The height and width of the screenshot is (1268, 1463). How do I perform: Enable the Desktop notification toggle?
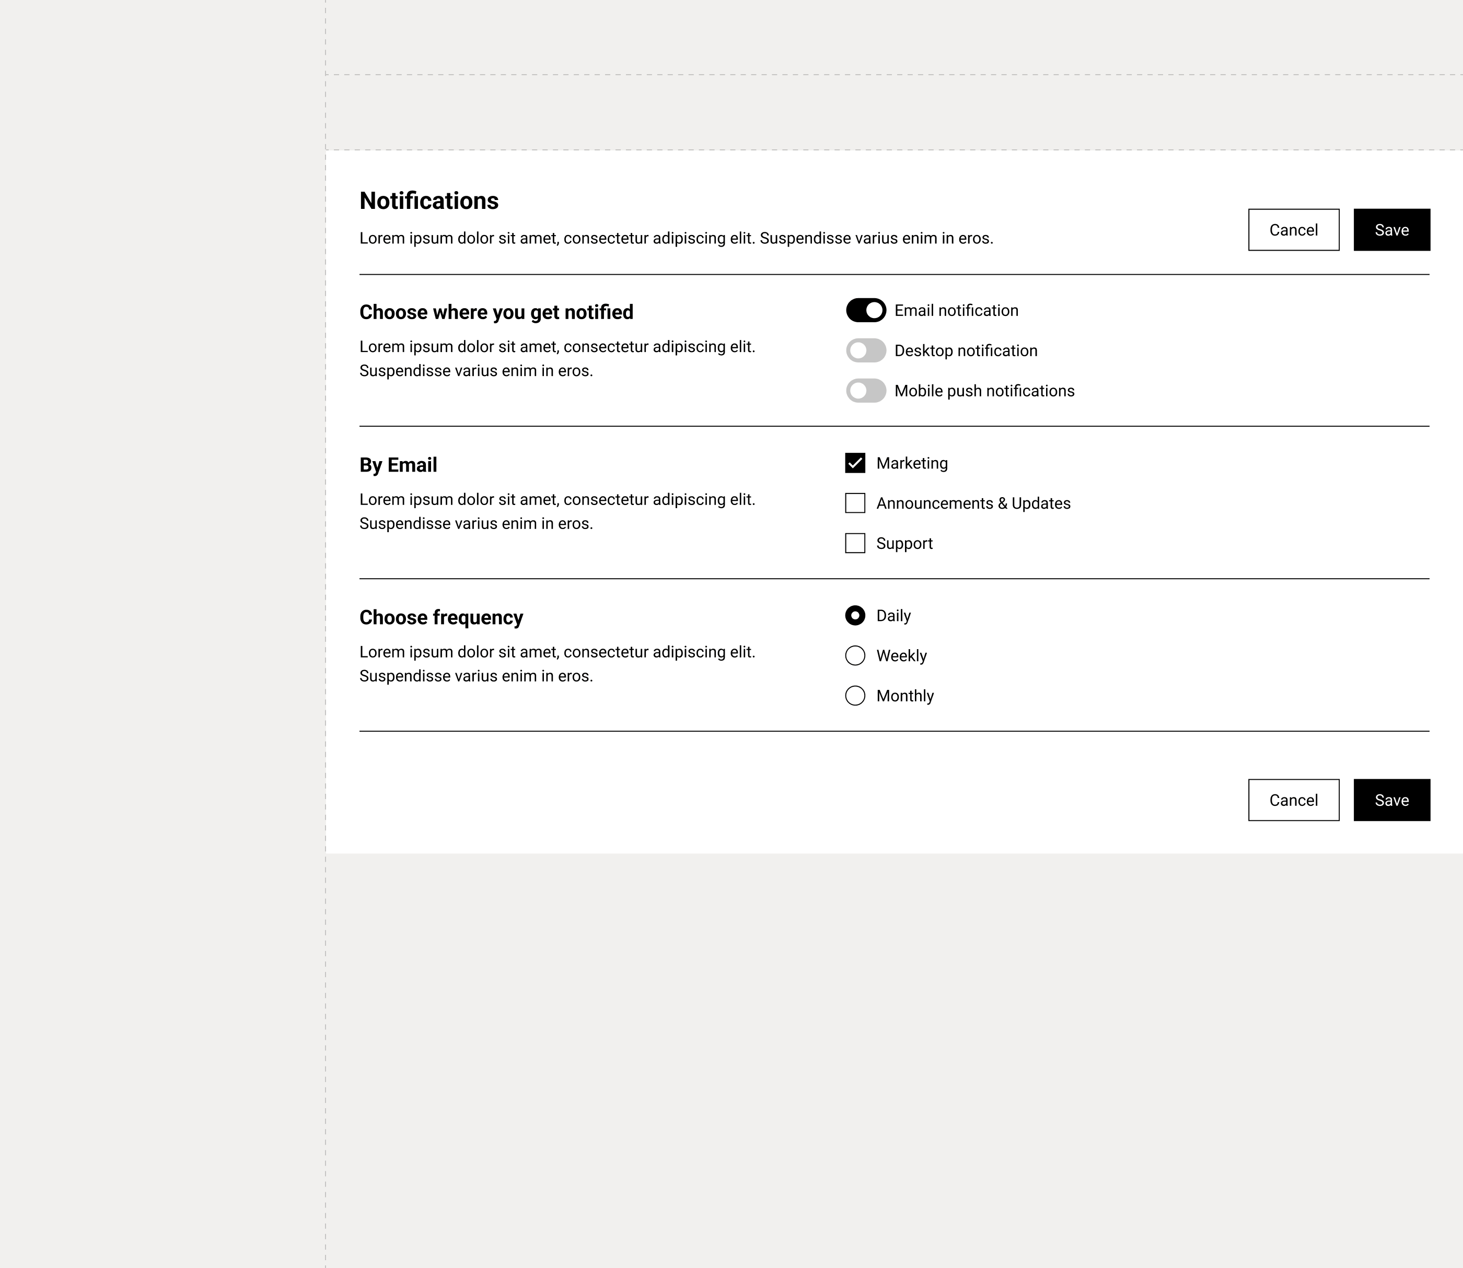[x=866, y=351]
